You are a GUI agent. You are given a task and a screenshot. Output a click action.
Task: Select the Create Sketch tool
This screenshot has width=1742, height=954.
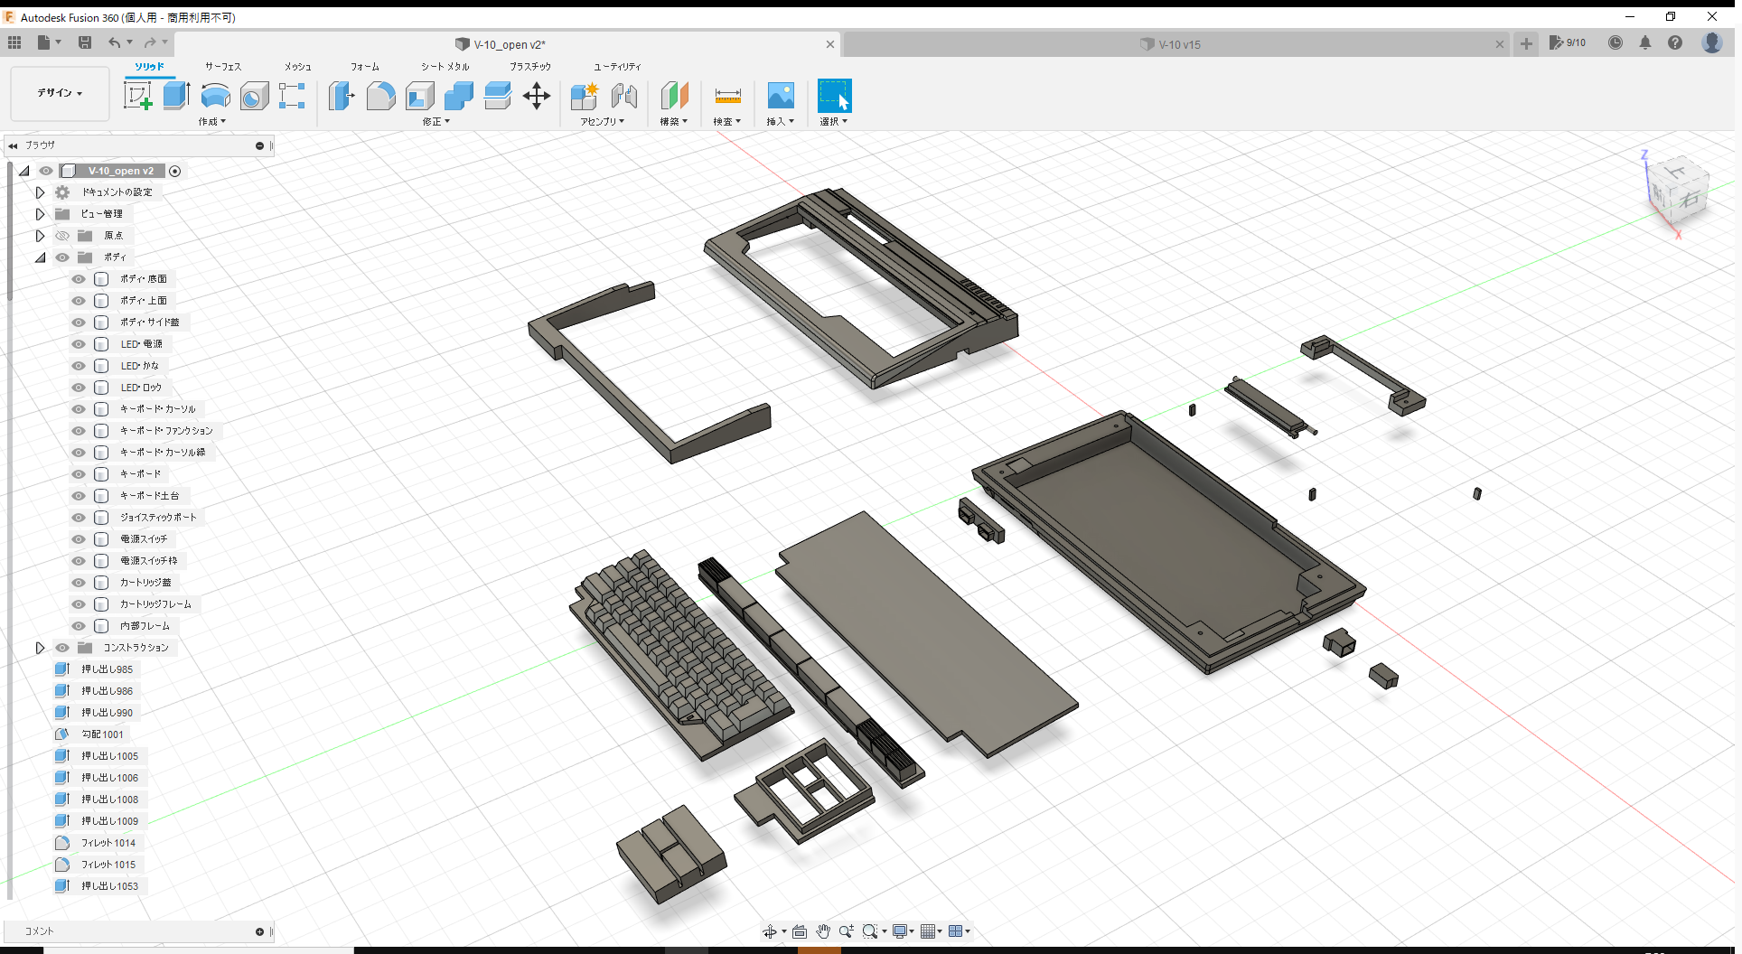coord(138,96)
